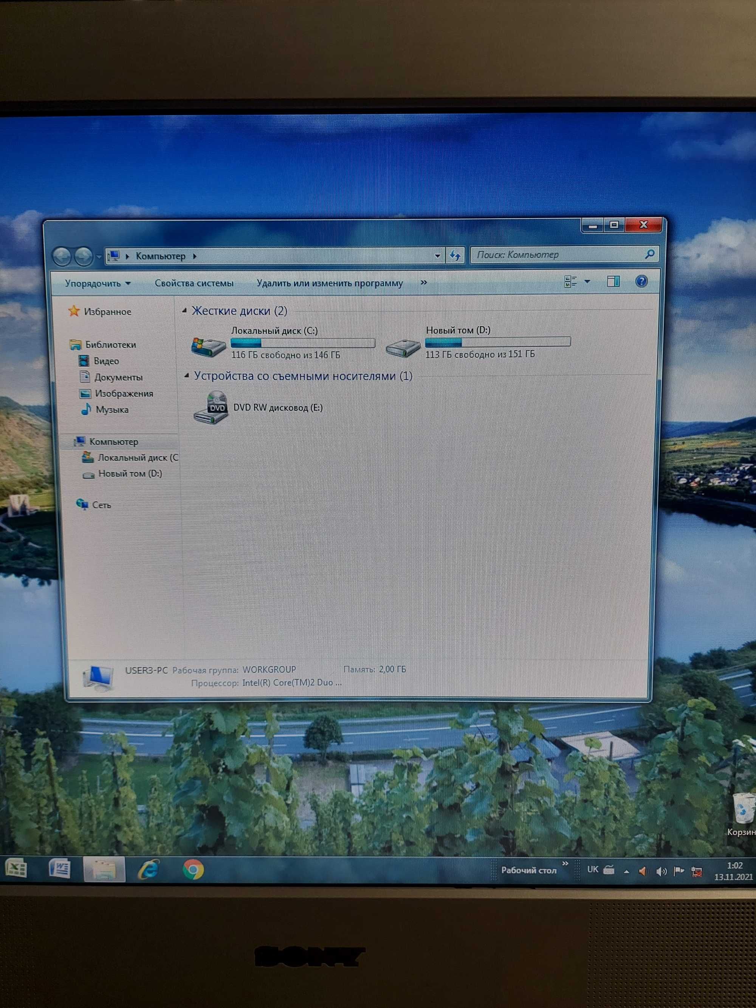This screenshot has height=1008, width=756.
Task: Launch Excel from the taskbar
Action: (16, 869)
